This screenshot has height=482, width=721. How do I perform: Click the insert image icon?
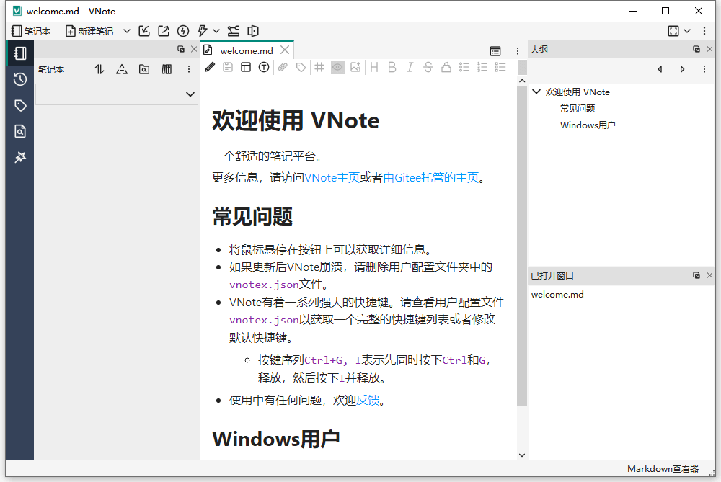355,68
